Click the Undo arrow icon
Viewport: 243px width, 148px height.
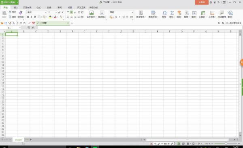click(21, 23)
